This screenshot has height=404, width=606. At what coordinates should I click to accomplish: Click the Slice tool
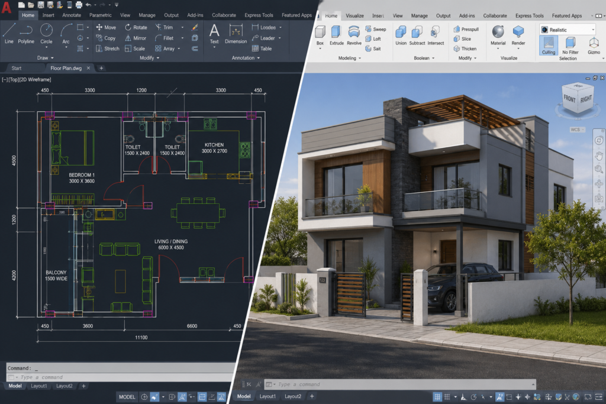(462, 39)
